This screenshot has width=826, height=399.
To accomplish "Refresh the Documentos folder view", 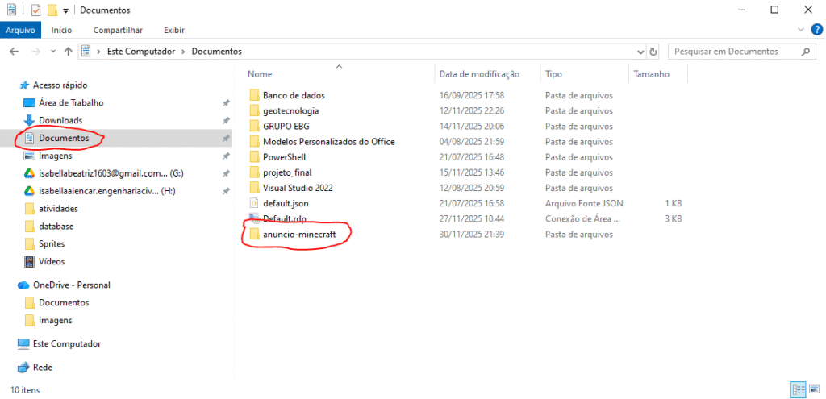I will 653,52.
